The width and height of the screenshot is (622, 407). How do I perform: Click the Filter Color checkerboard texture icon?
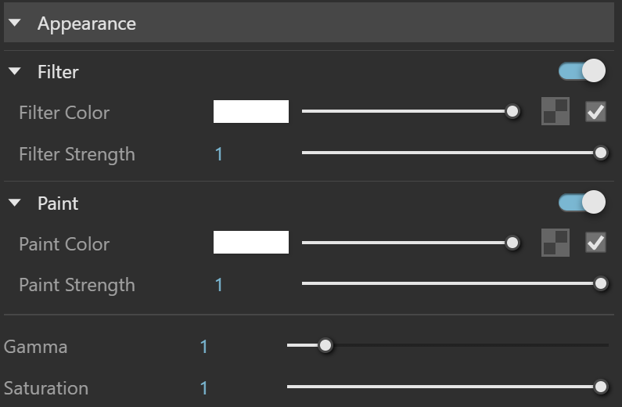click(555, 111)
